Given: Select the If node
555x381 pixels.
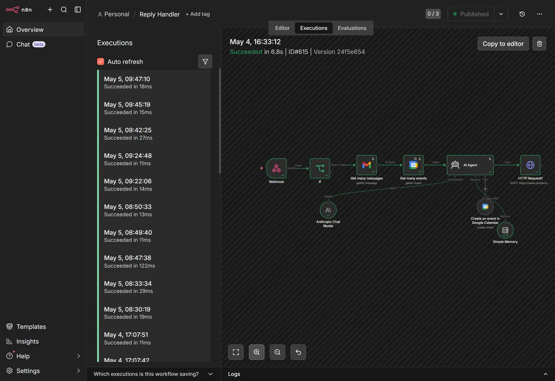Looking at the screenshot, I should point(320,168).
